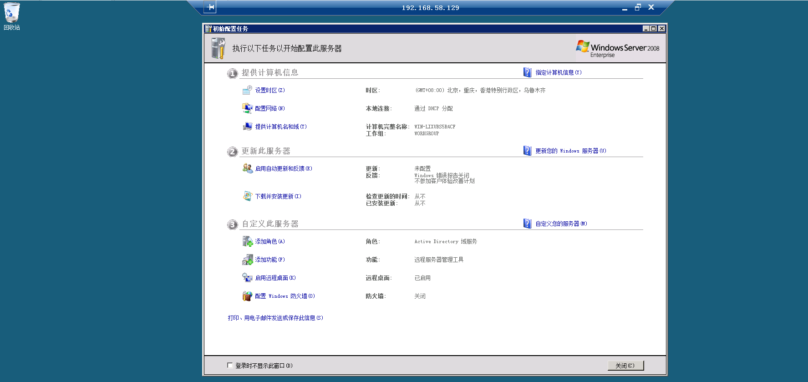Click the 192.168.58.129 connection title
This screenshot has height=382, width=808.
[430, 8]
